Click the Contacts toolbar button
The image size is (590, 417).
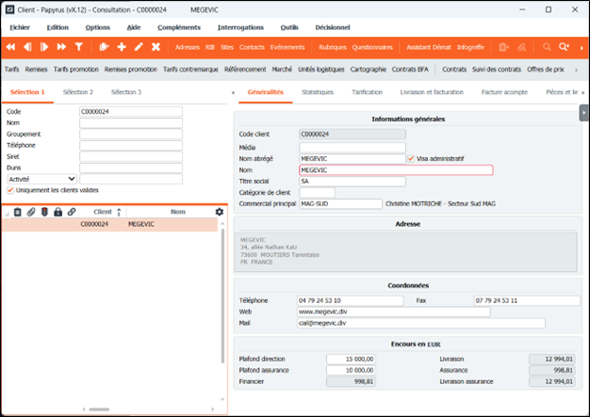click(x=252, y=46)
